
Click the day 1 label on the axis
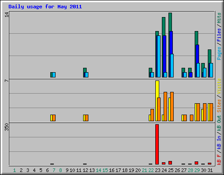(14, 170)
